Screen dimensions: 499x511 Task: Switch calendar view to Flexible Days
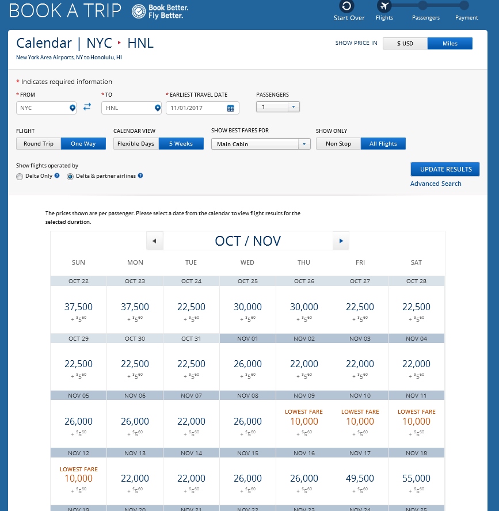click(135, 143)
